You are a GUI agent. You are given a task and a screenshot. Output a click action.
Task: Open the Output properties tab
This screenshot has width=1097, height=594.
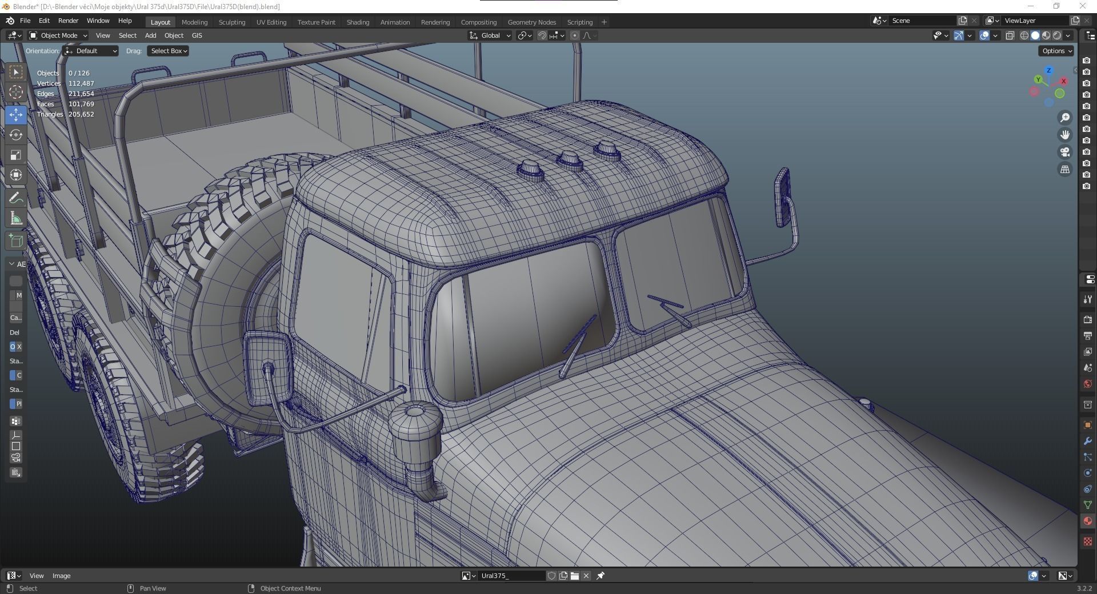click(1087, 336)
